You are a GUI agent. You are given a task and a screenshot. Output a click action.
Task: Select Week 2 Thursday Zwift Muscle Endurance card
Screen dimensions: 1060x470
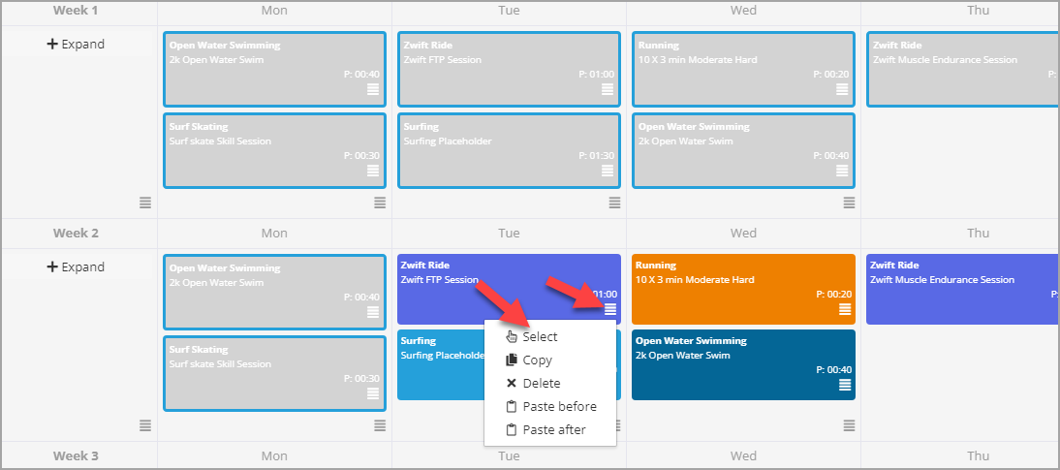963,290
